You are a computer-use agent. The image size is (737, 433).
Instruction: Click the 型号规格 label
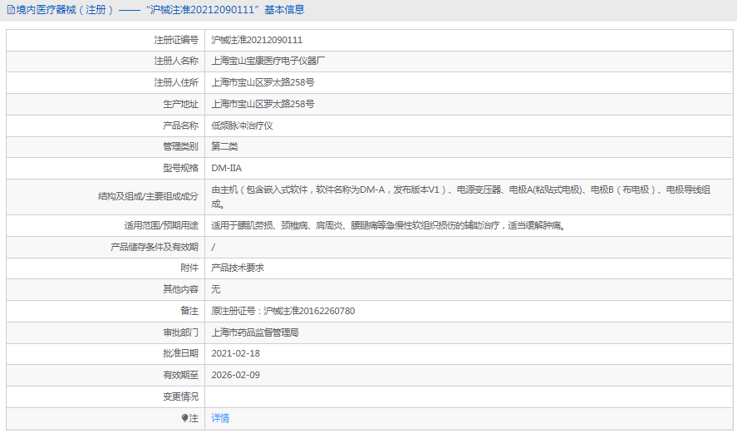pos(180,169)
